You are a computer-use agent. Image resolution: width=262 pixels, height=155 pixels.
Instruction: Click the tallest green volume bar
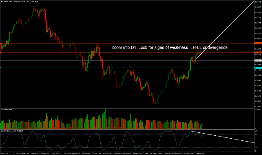(106, 119)
